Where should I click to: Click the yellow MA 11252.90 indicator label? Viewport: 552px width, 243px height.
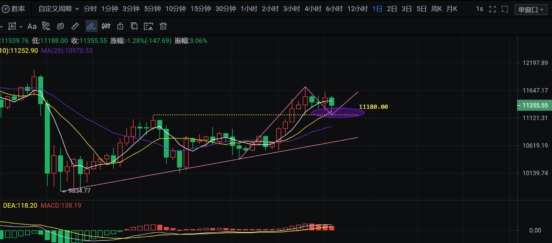(x=19, y=51)
